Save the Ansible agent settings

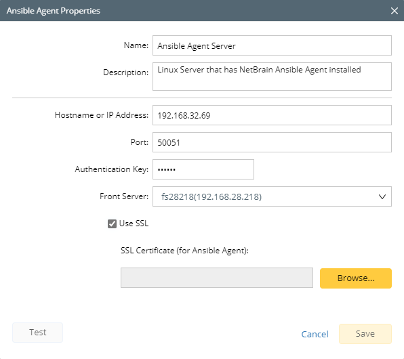point(365,334)
